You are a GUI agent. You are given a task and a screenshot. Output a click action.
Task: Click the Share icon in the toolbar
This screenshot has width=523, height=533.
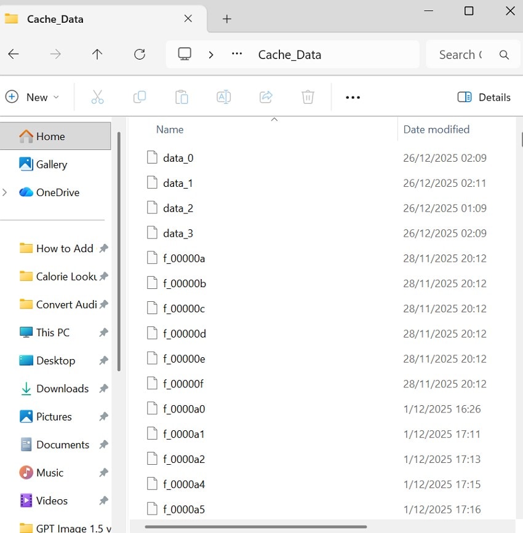coord(265,97)
